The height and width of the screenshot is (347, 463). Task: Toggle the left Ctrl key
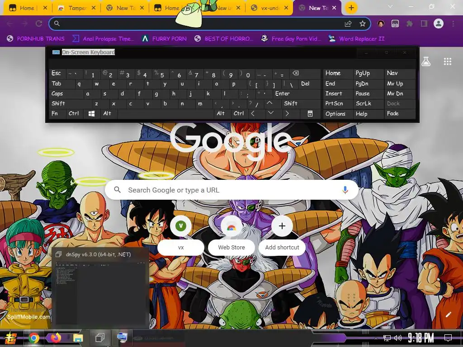pos(74,113)
